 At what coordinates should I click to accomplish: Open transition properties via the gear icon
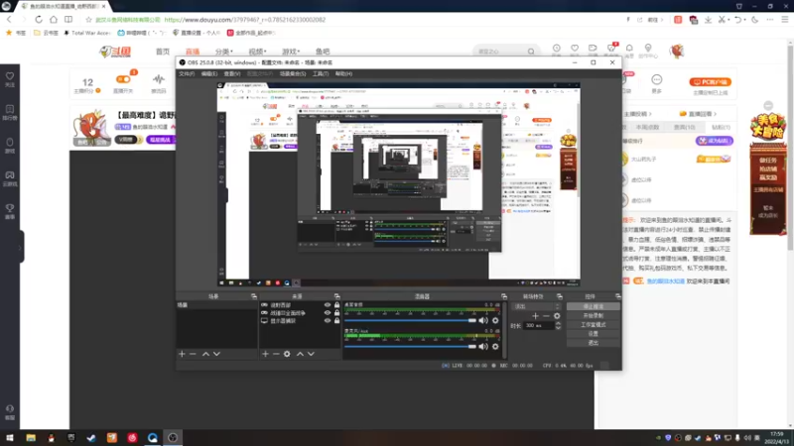click(x=557, y=316)
